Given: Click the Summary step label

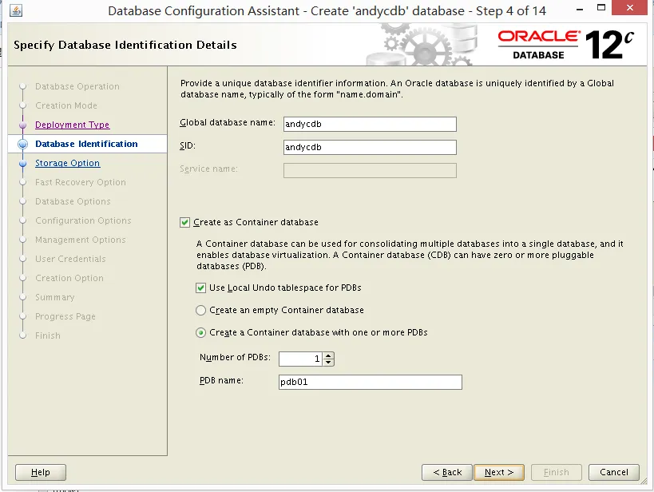Looking at the screenshot, I should point(54,298).
